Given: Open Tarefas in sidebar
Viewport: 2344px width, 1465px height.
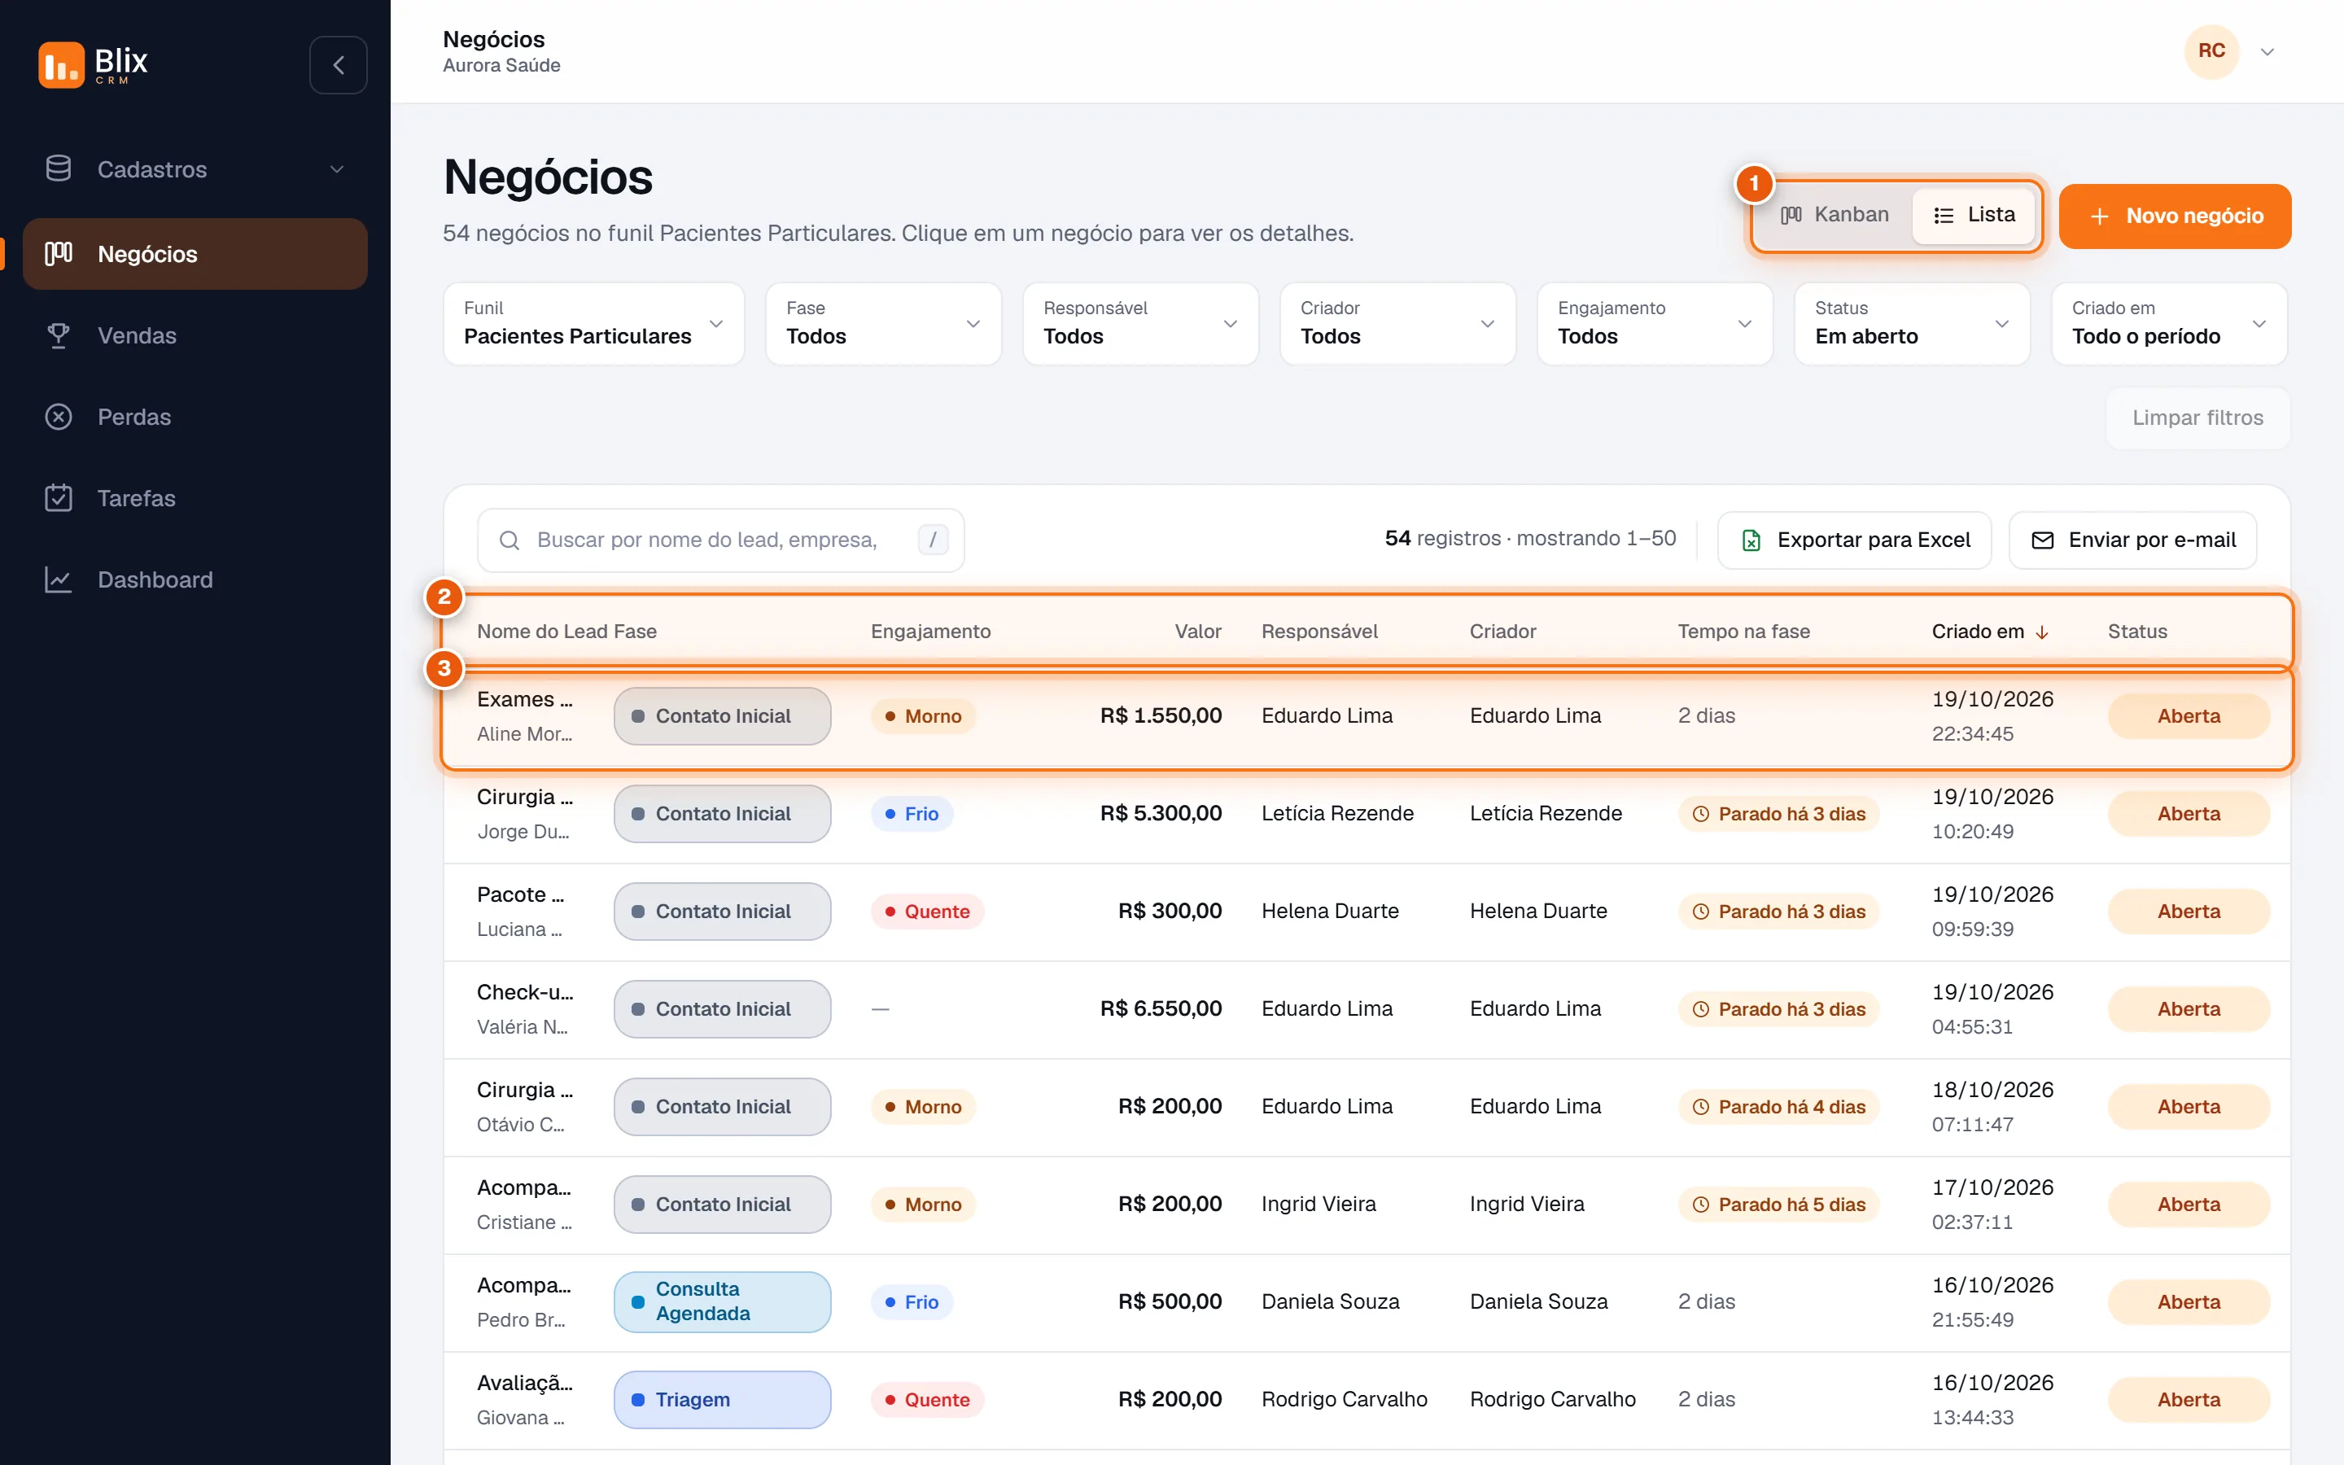Looking at the screenshot, I should click(195, 498).
